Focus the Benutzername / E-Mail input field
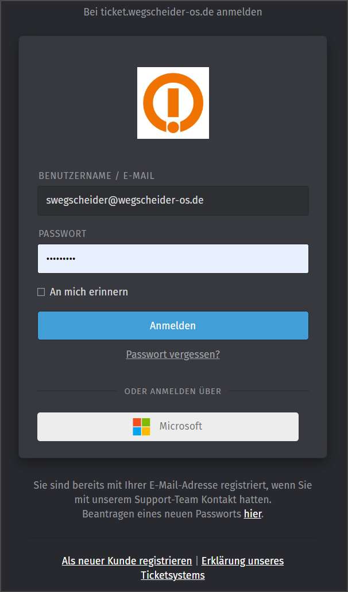348x592 pixels. click(x=173, y=200)
